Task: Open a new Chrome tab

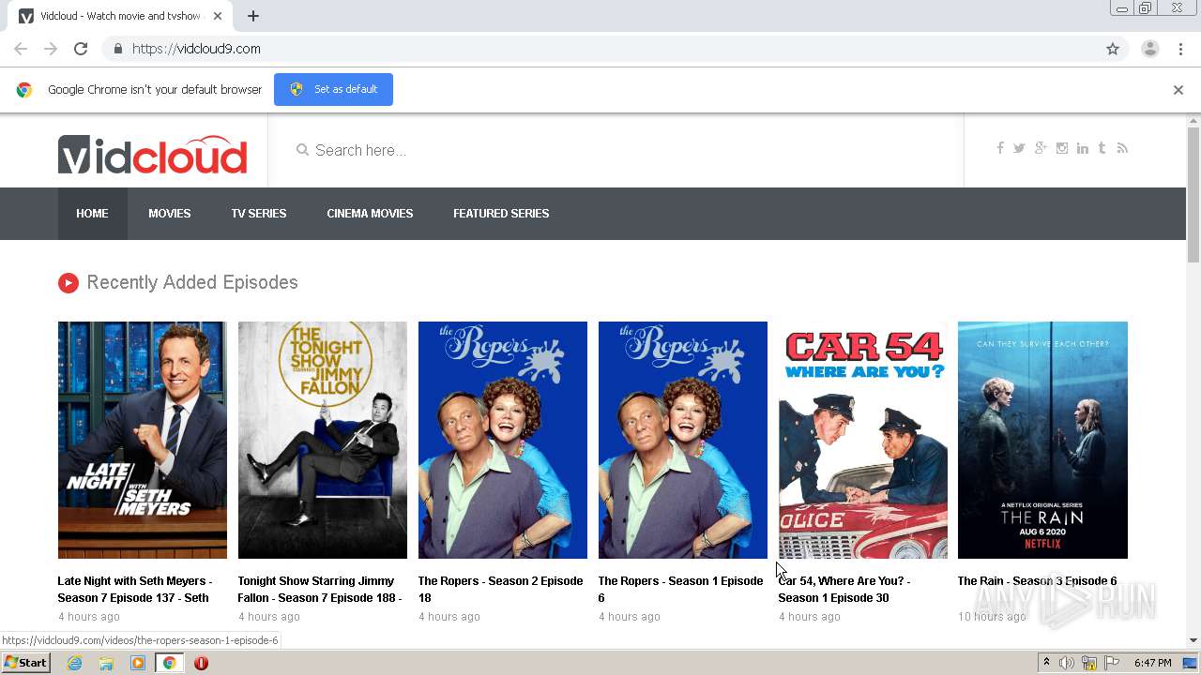Action: point(253,16)
